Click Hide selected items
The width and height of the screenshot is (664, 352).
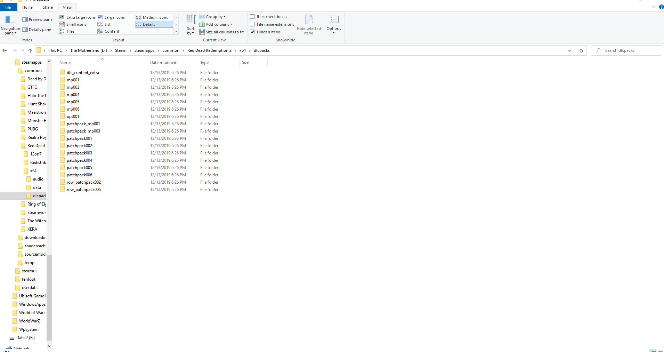(309, 24)
